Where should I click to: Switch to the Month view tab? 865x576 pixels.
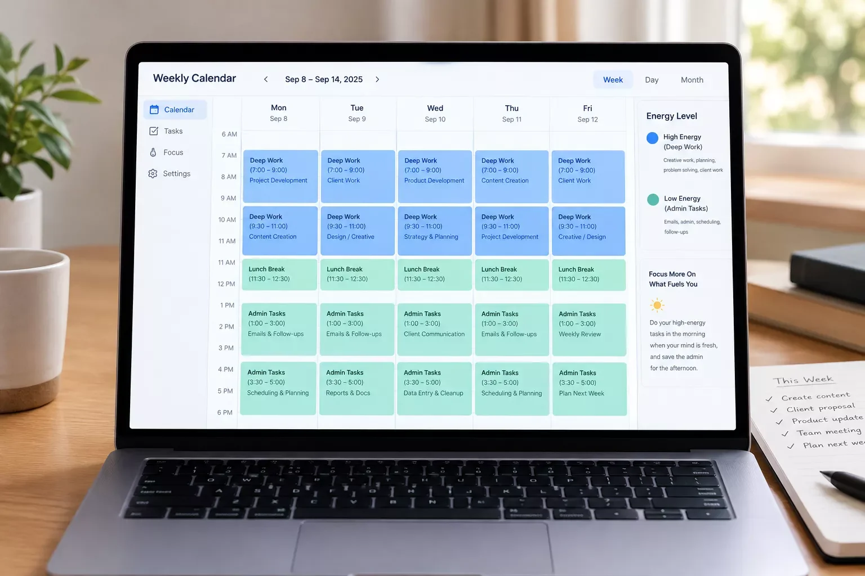[x=692, y=80]
